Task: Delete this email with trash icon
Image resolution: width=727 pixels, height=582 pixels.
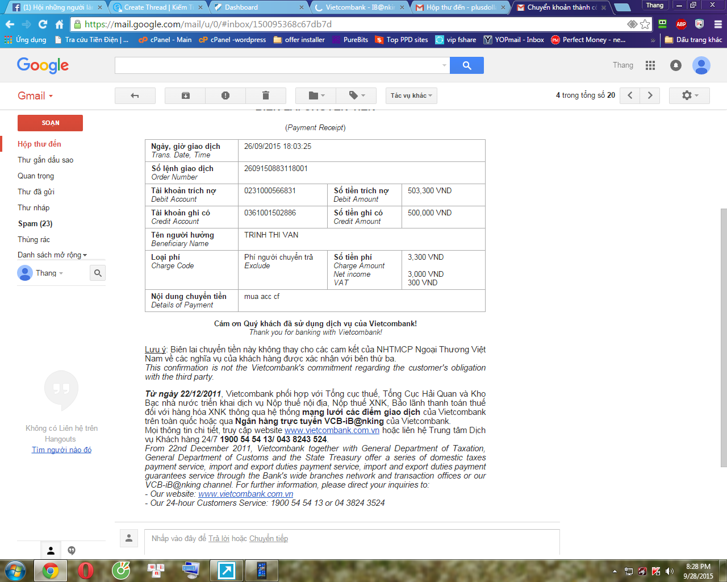Action: (265, 95)
